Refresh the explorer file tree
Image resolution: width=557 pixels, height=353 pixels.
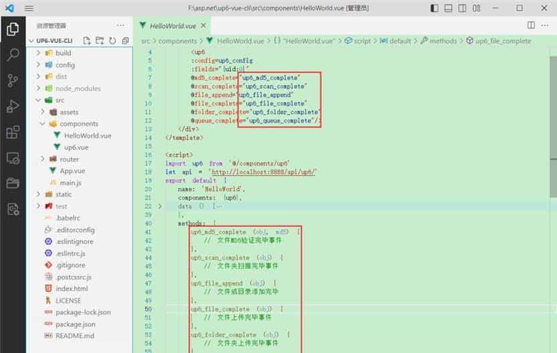tap(112, 41)
